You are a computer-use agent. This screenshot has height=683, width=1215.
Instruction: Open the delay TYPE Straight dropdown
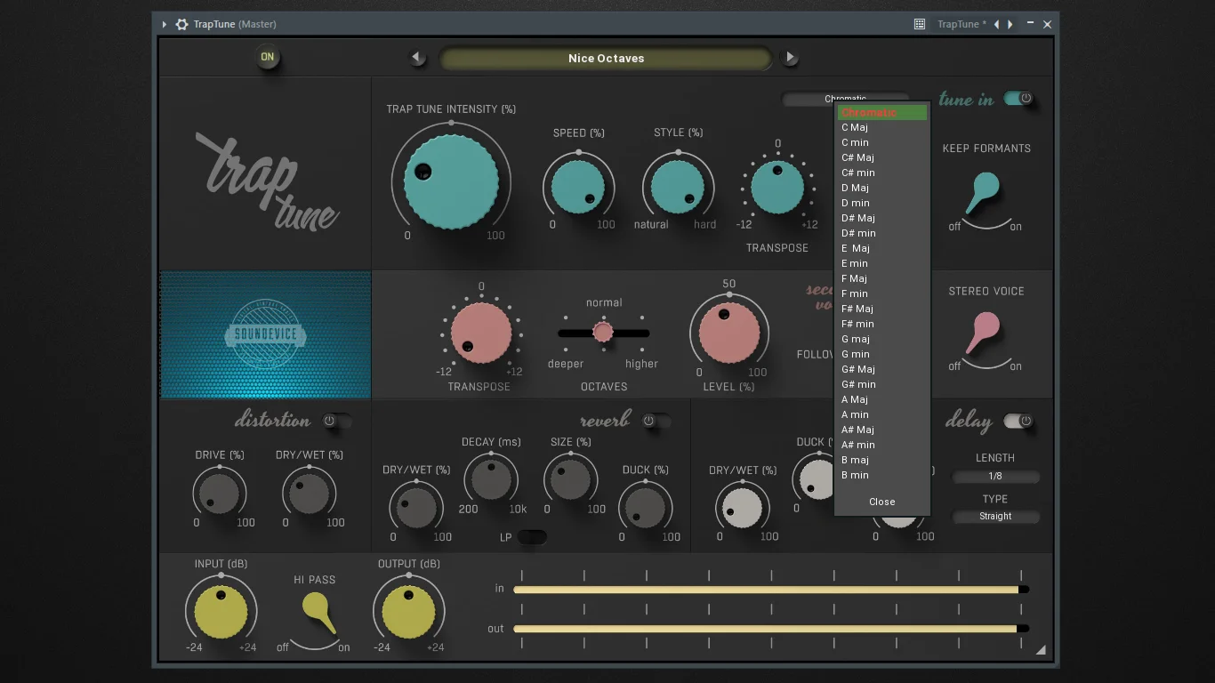pos(995,516)
